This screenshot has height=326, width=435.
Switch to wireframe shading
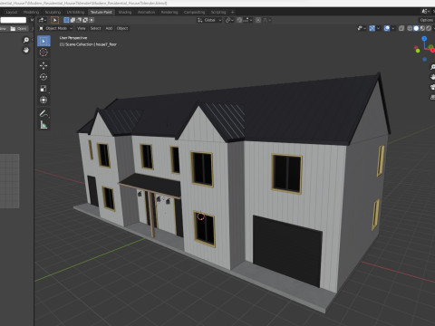pyautogui.click(x=410, y=28)
